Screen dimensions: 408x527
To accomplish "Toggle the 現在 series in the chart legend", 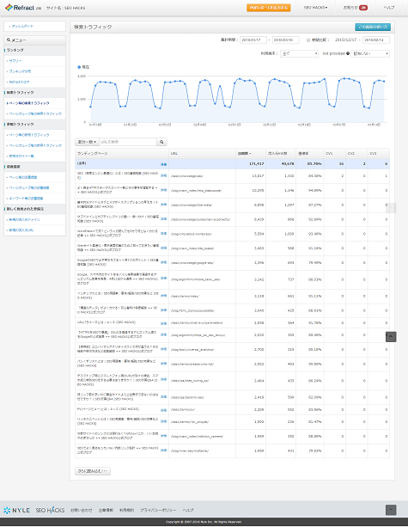I will pos(83,67).
